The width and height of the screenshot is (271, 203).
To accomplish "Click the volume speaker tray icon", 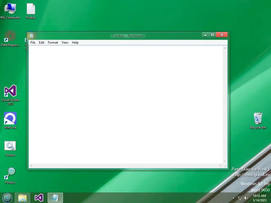I will (246, 198).
